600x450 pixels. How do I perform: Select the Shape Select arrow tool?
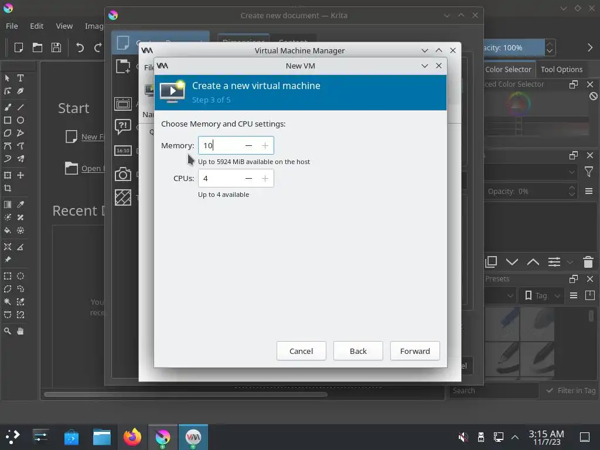tap(7, 78)
